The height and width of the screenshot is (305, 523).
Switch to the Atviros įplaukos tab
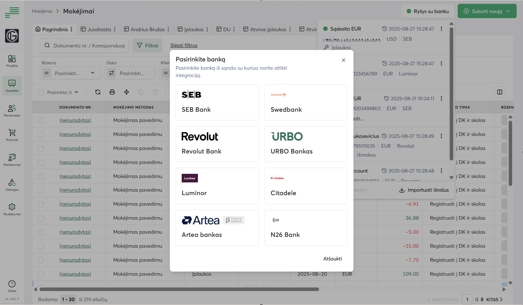(x=267, y=29)
